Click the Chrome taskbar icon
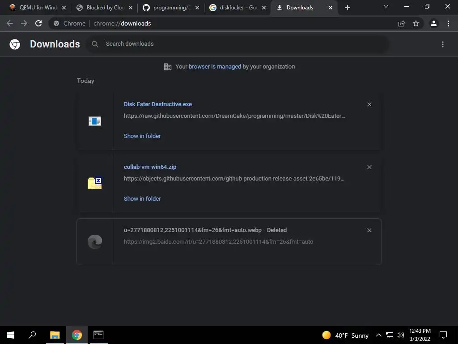Image resolution: width=458 pixels, height=344 pixels. (x=77, y=335)
